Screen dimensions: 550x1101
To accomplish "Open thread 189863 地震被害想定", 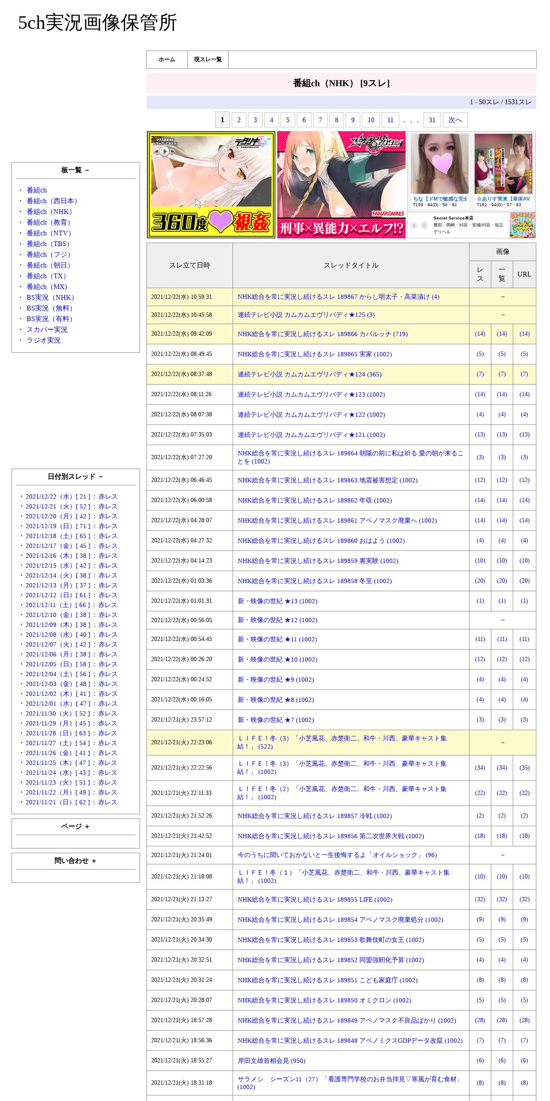I will (328, 480).
